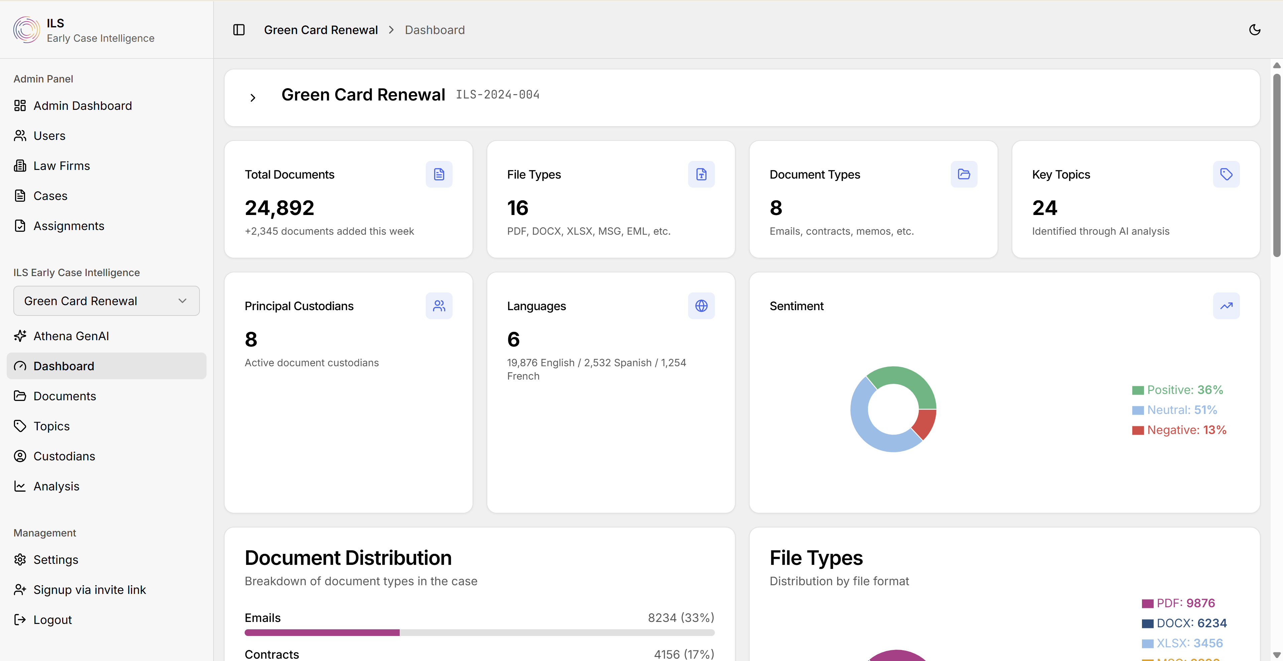Viewport: 1283px width, 661px height.
Task: Click the File Types card icon
Action: [701, 174]
